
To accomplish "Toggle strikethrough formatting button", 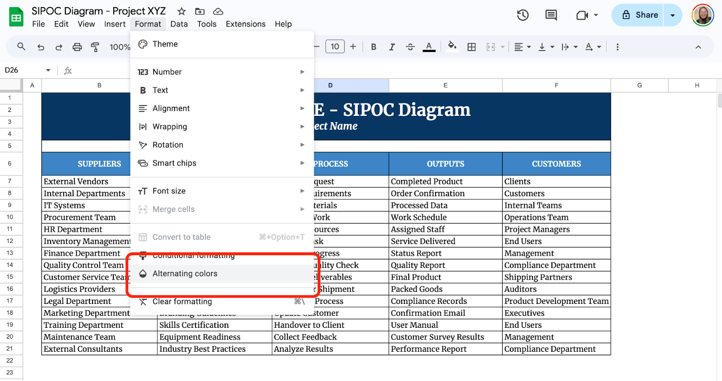I will coord(410,47).
